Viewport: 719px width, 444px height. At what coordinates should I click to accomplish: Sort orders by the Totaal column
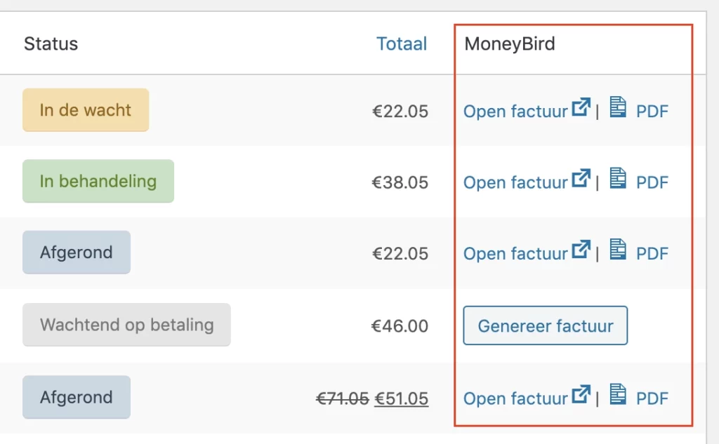pyautogui.click(x=402, y=43)
